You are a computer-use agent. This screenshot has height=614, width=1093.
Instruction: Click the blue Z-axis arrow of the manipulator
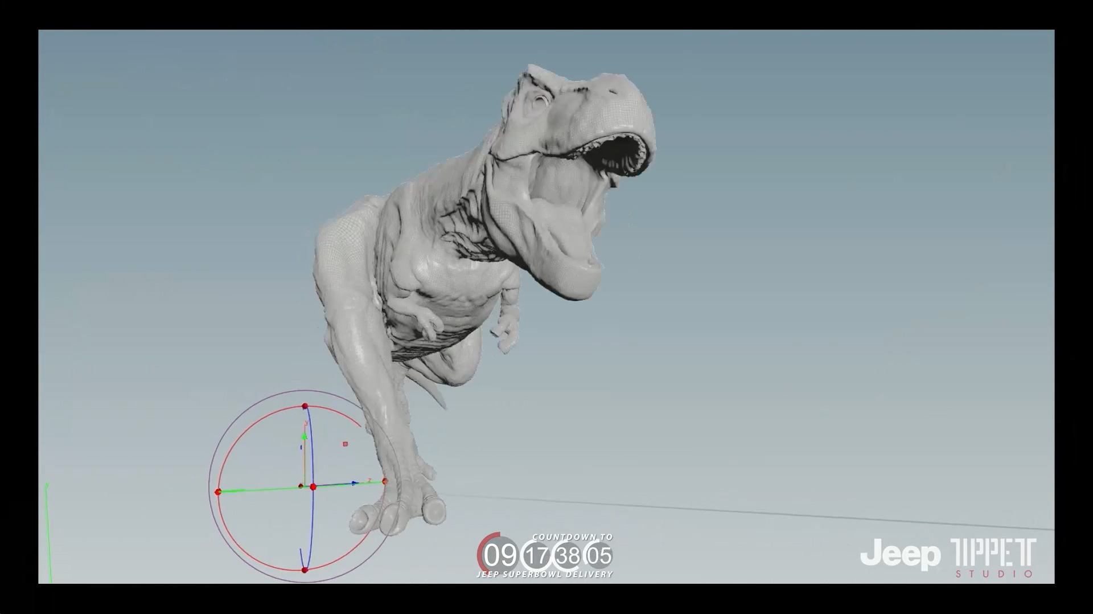point(355,483)
